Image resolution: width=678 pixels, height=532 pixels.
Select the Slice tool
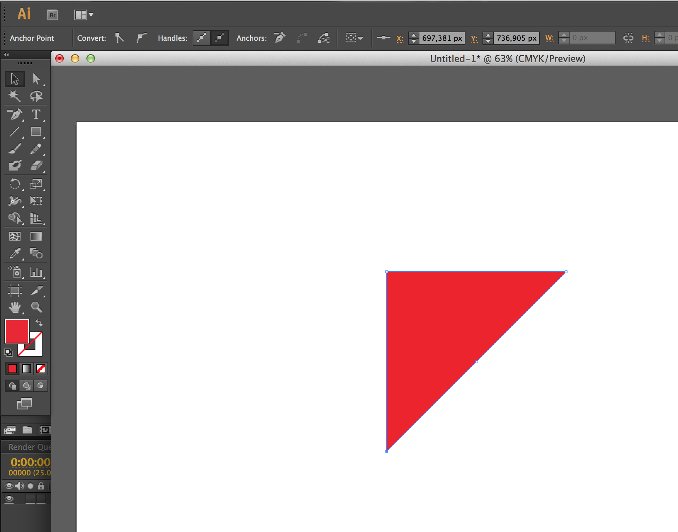pyautogui.click(x=36, y=290)
